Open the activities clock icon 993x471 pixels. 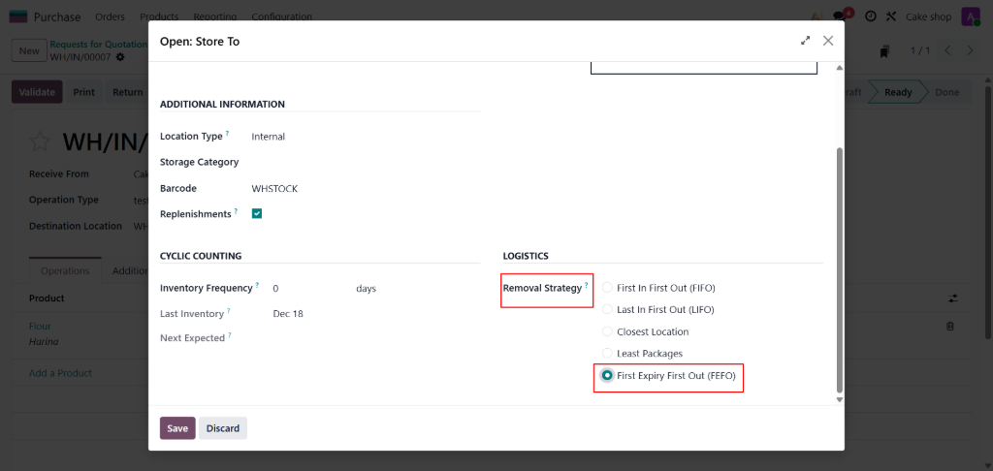(871, 16)
